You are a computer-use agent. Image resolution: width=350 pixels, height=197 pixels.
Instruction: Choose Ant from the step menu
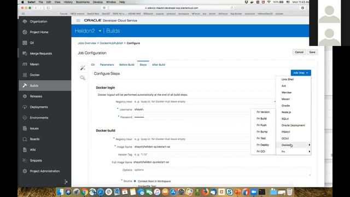click(293, 86)
